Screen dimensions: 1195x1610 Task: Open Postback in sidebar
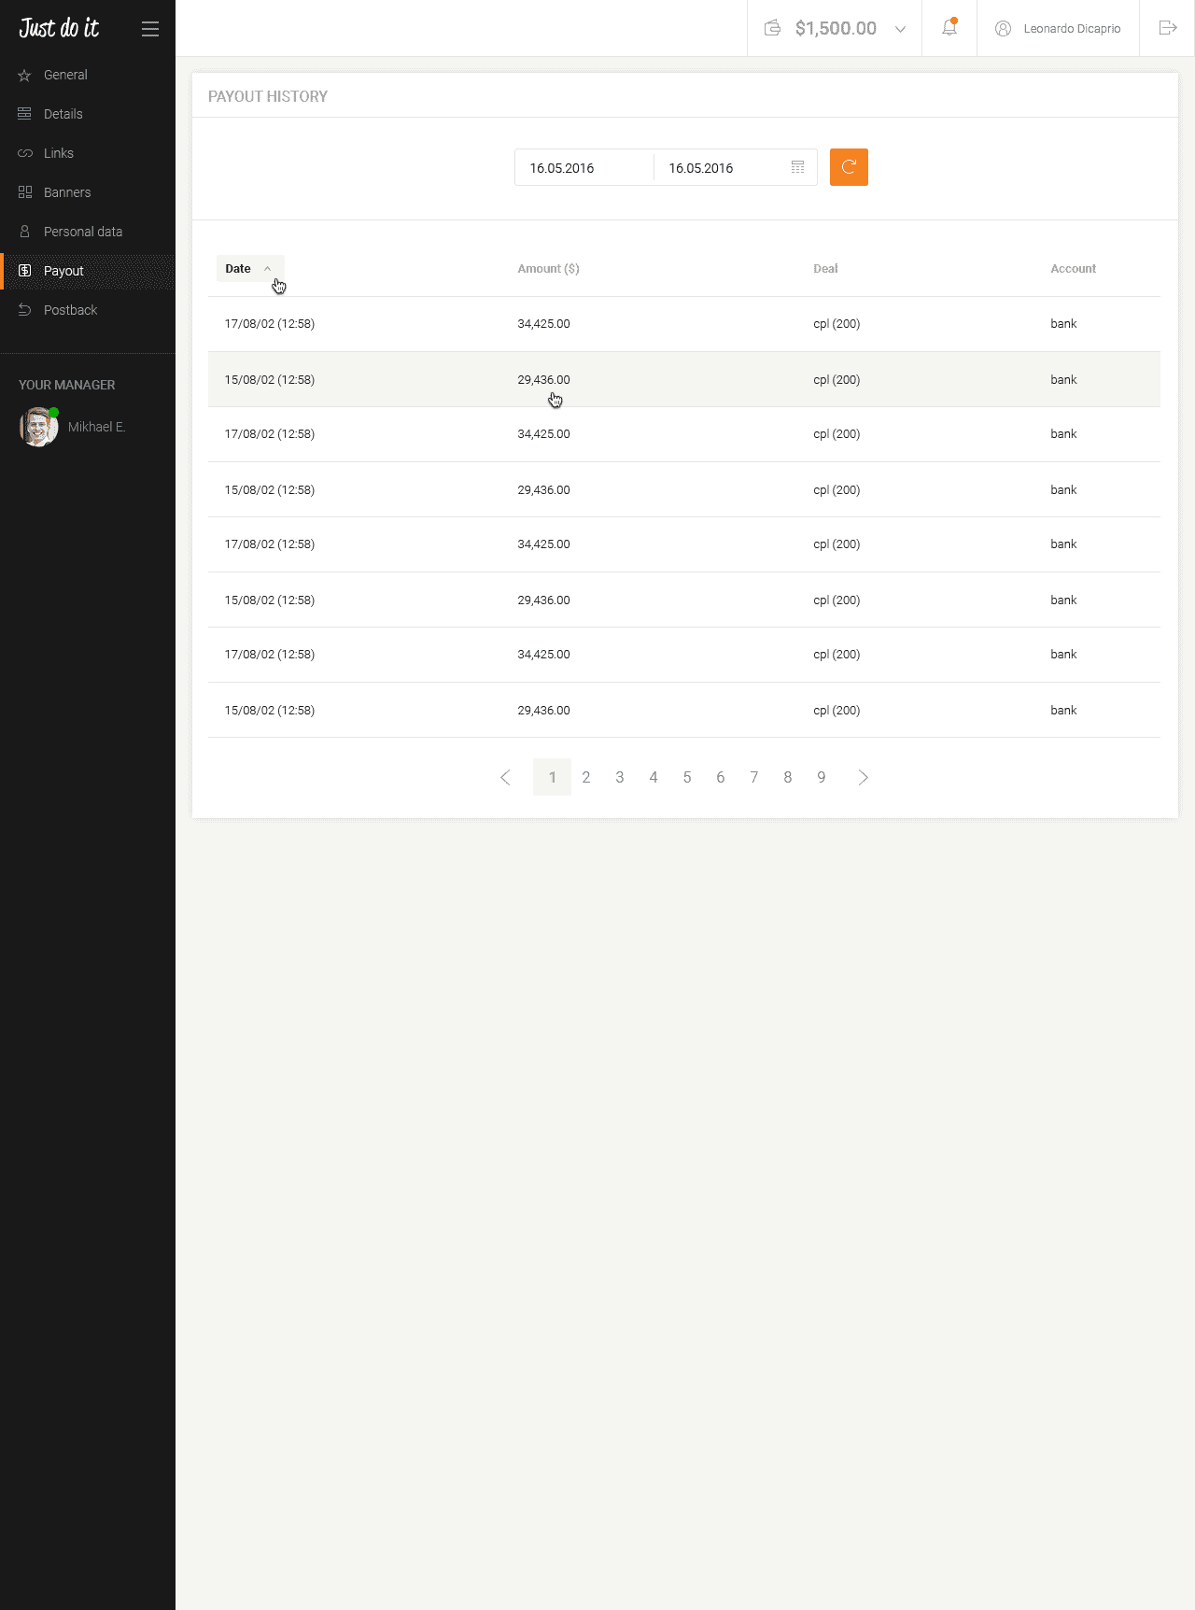tap(70, 310)
